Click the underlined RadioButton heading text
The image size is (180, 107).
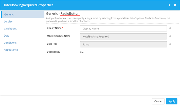click(x=70, y=13)
